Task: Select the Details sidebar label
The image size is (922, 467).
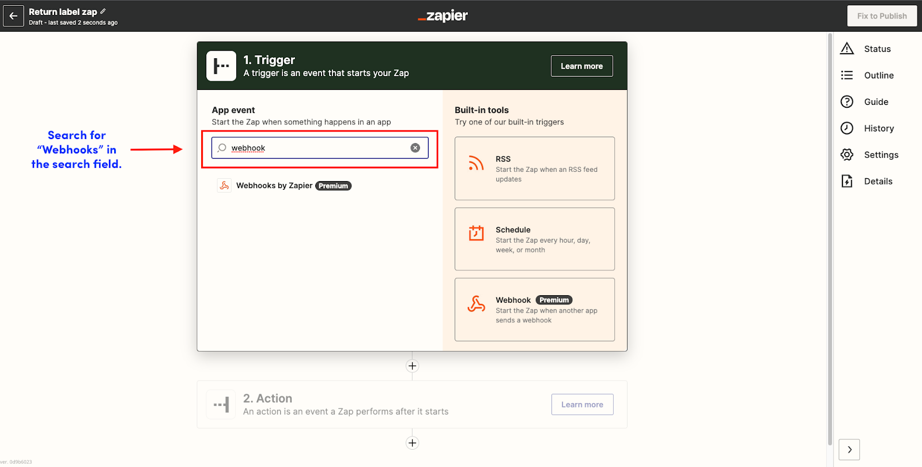Action: pos(878,182)
